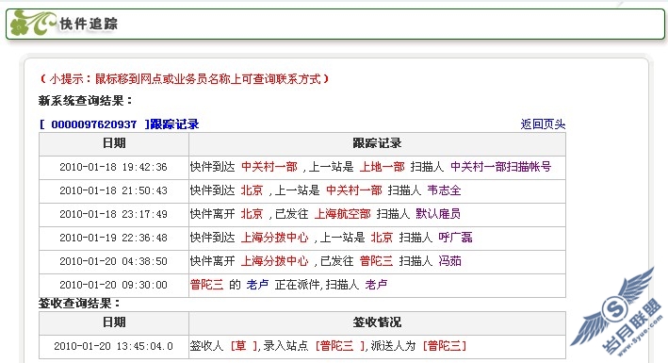Click the 日期 header of signing table
Viewport: 668px width, 363px height.
coord(114,322)
